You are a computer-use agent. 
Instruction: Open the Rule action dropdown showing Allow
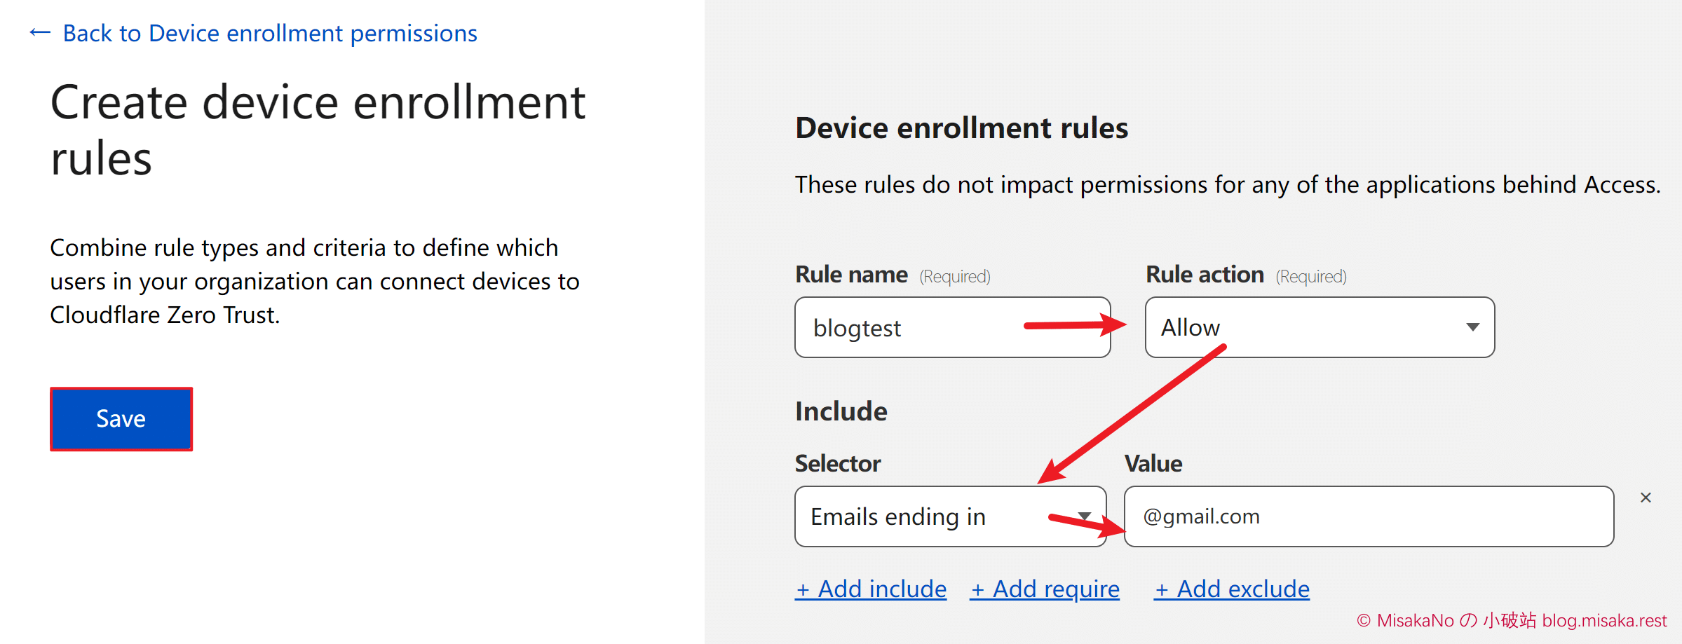[x=1318, y=327]
